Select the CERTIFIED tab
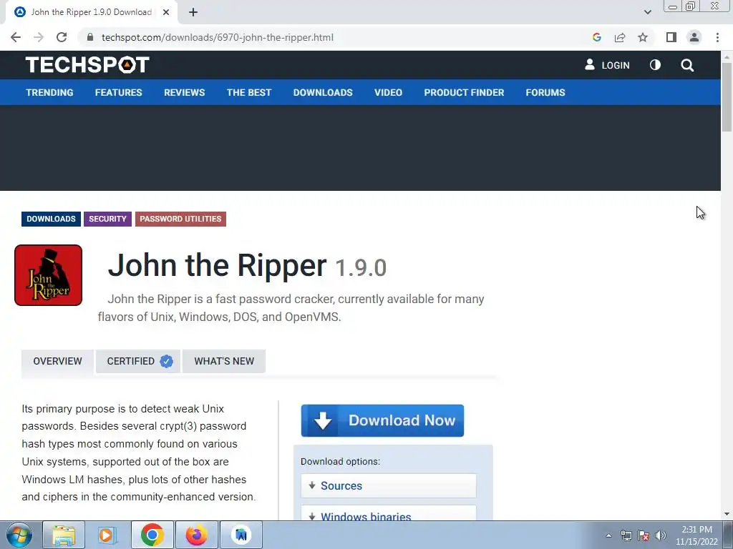733x549 pixels. pos(138,361)
